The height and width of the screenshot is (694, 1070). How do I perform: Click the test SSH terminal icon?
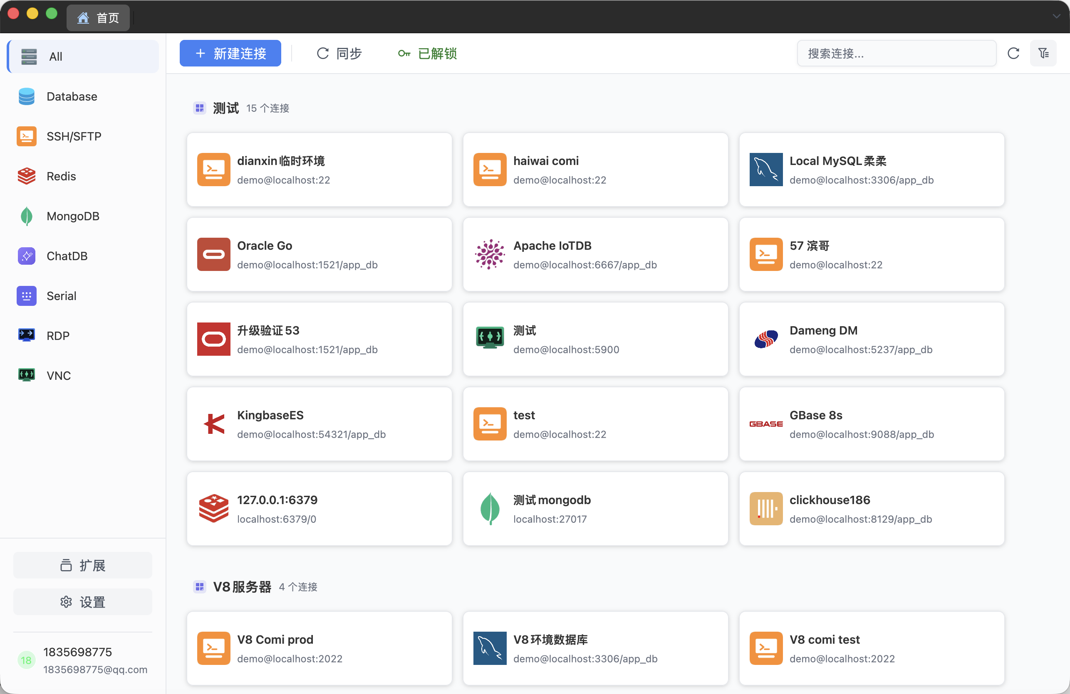(x=490, y=424)
